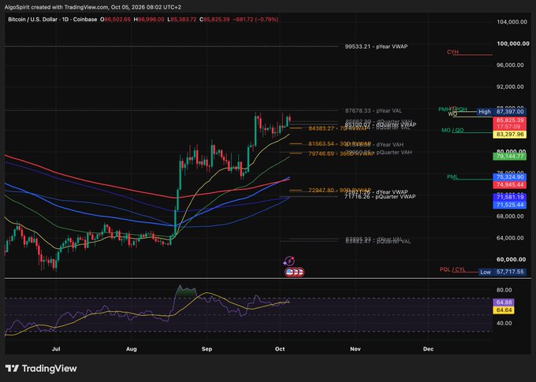Click the Sep label on time axis
The image size is (536, 382).
(x=207, y=349)
